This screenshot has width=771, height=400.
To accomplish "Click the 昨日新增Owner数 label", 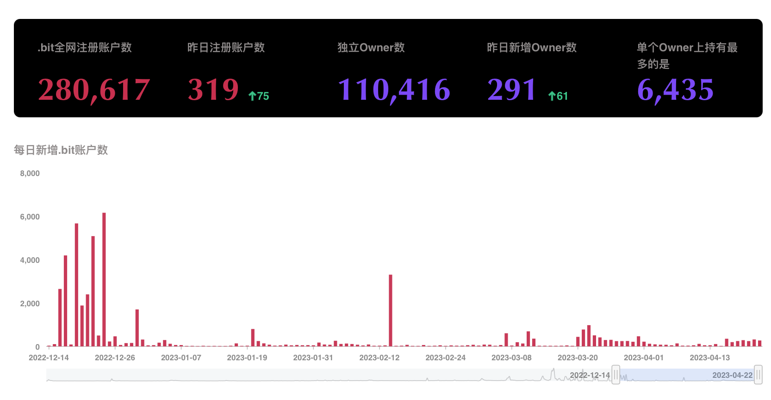I will point(532,48).
